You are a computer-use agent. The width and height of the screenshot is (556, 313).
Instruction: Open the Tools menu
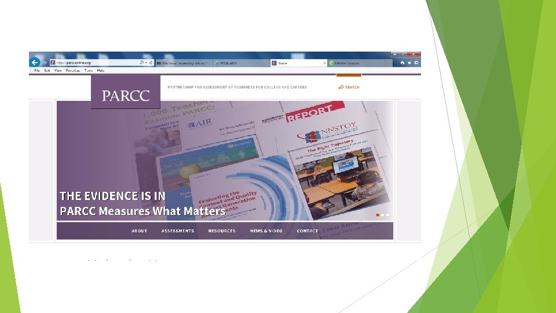point(88,71)
